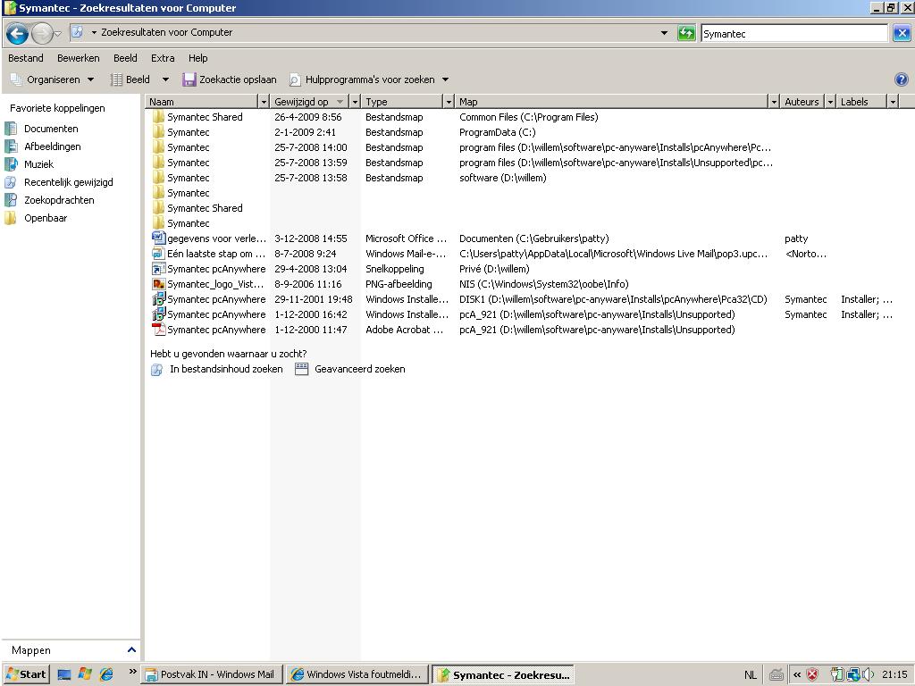
Task: Switch to Windows Vista foutmeldi… taskbar window
Action: (x=358, y=674)
